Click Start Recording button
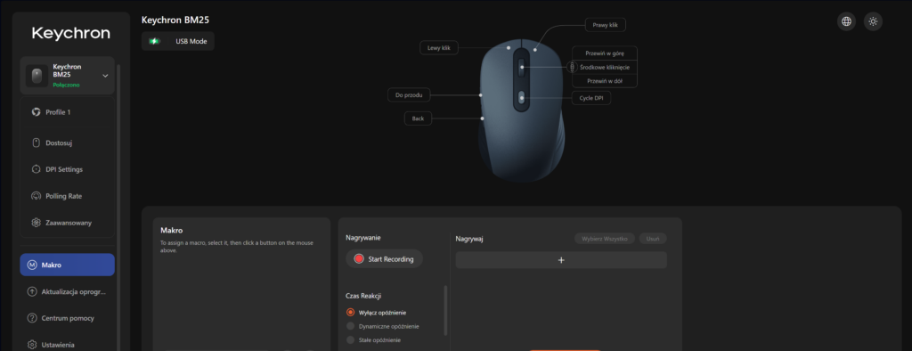912x351 pixels. point(385,259)
